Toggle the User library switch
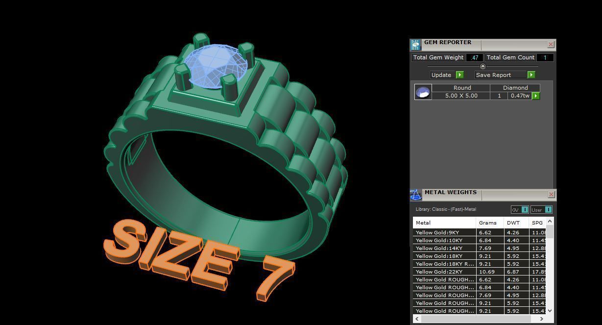Viewport: 602px width, 325px height. point(542,210)
